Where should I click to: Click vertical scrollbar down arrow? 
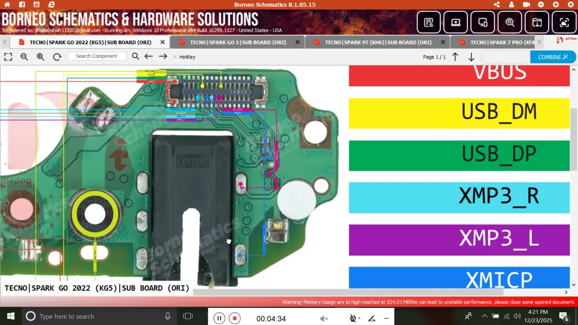pyautogui.click(x=574, y=285)
